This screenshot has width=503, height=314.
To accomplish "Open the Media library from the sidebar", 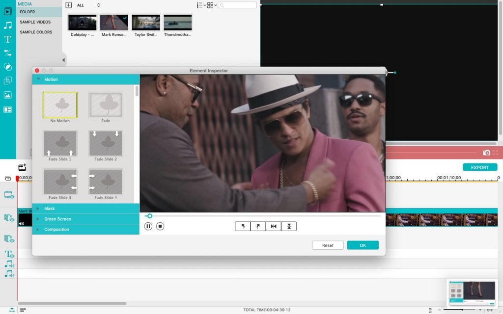I will click(x=8, y=12).
